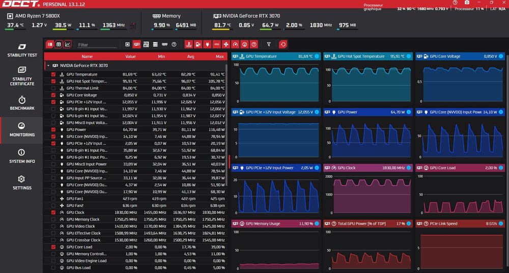The width and height of the screenshot is (509, 273).
Task: Click the screenshot camera icon
Action: click(467, 3)
